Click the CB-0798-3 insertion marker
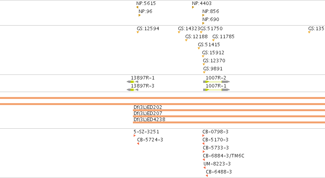Screen dimensions: 325x178 (203, 136)
